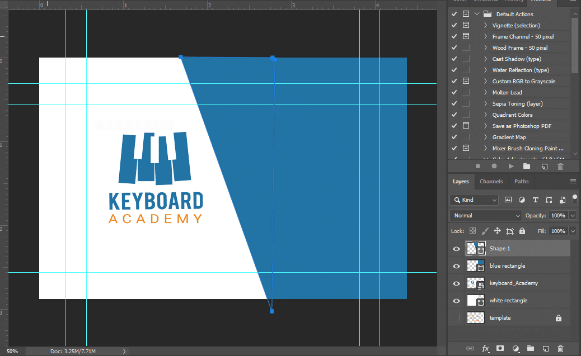The image size is (581, 356).
Task: Hide the blue rectangle layer
Action: [x=457, y=267]
